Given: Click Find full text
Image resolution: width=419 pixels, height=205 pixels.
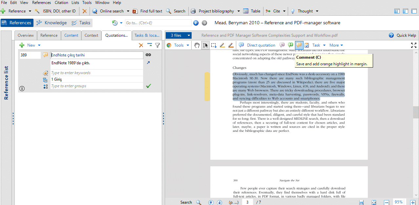Looking at the screenshot, I should 147,11.
